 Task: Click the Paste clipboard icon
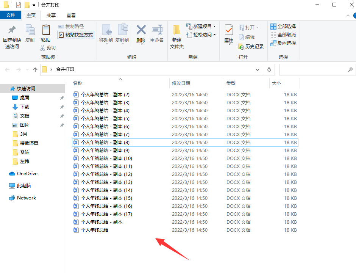point(46,30)
